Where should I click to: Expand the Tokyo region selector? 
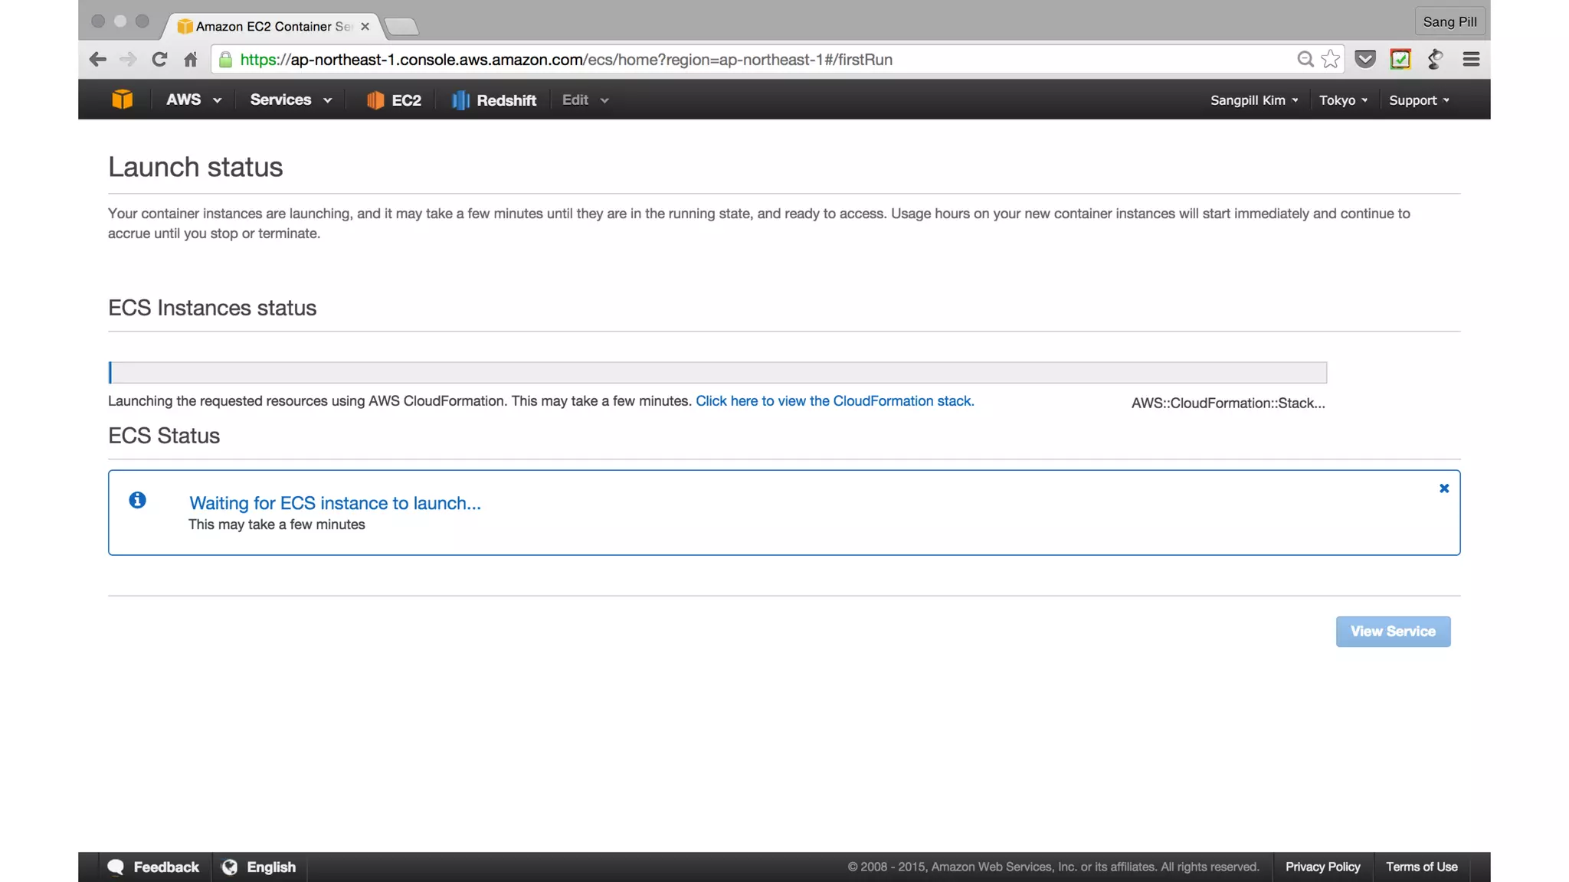point(1343,100)
